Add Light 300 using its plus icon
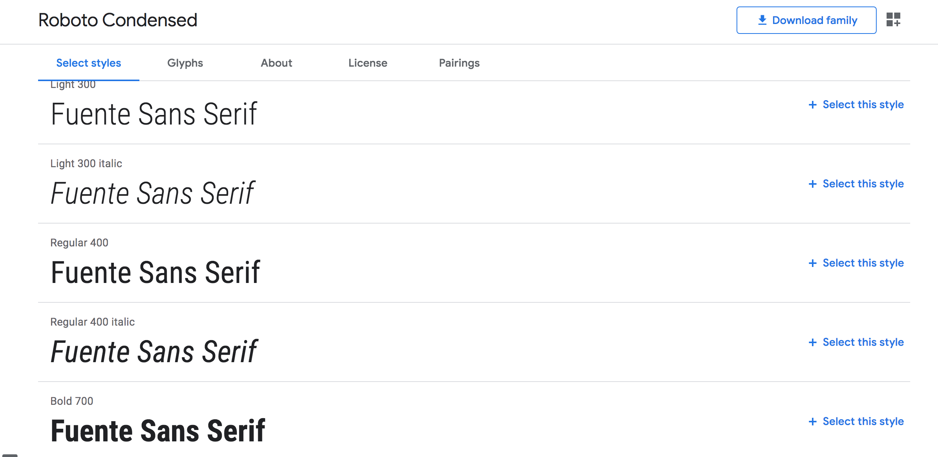Viewport: 938px width, 457px height. [x=812, y=105]
